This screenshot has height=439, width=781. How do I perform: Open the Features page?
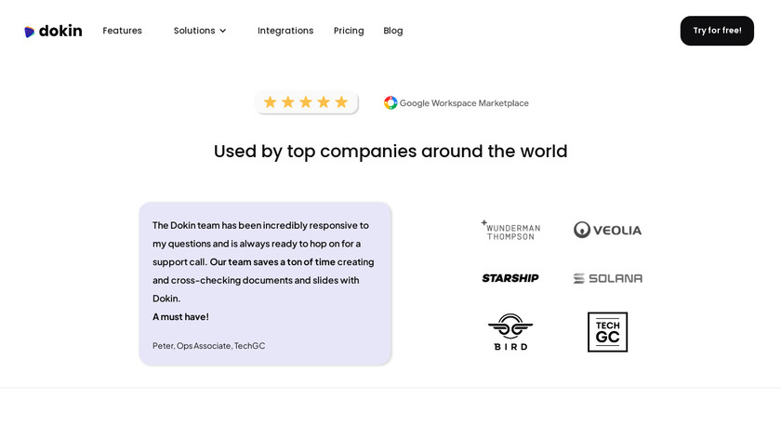coord(122,31)
